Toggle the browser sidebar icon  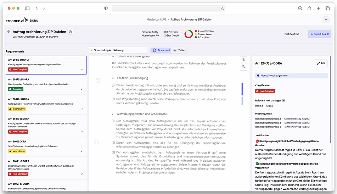point(27,9)
